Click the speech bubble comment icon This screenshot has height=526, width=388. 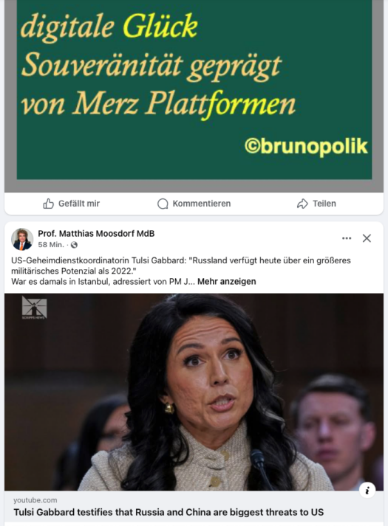[163, 204]
